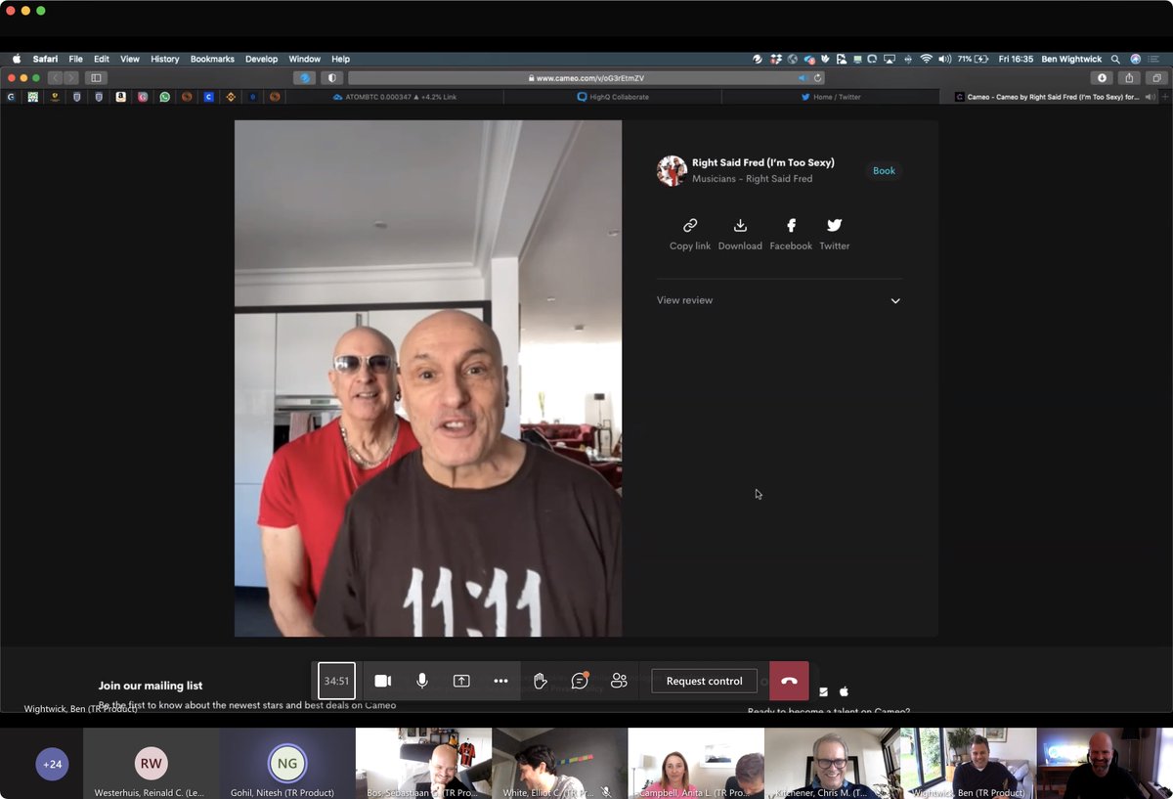Mute the microphone in meeting toolbar

[422, 681]
